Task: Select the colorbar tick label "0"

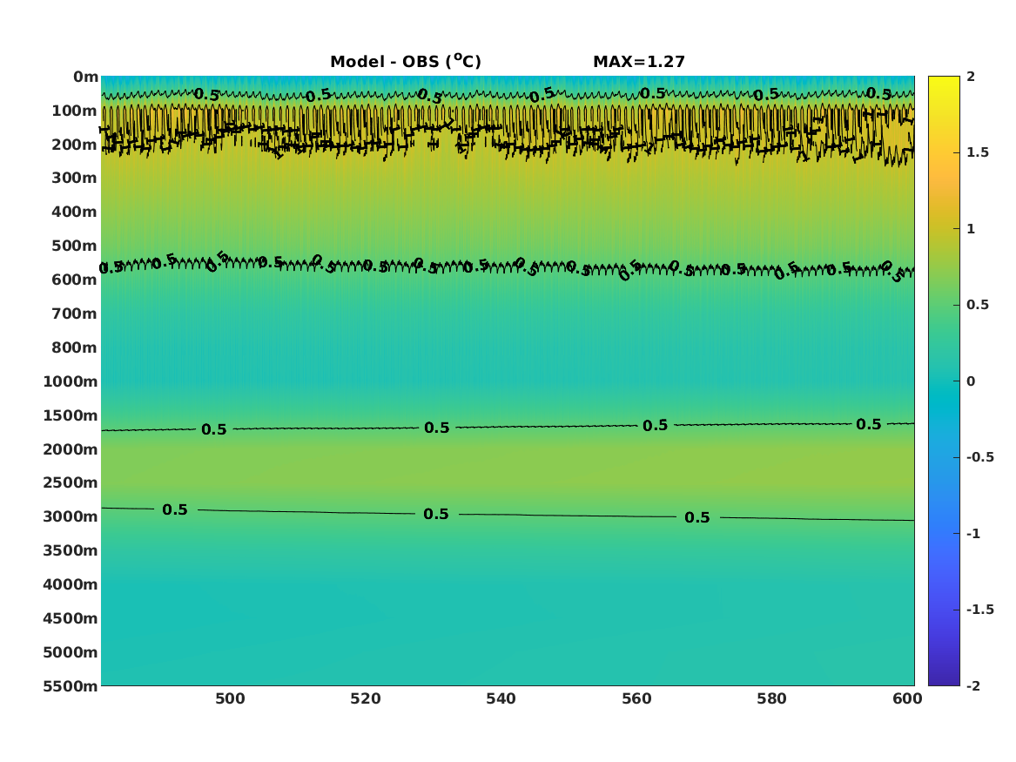Action: pos(971,381)
